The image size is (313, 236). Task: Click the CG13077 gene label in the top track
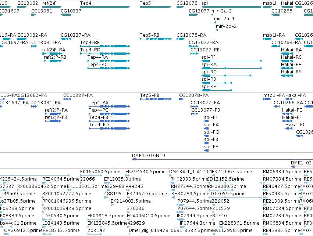tap(199, 11)
